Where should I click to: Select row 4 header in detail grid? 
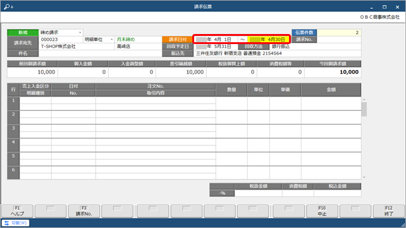tap(13, 145)
